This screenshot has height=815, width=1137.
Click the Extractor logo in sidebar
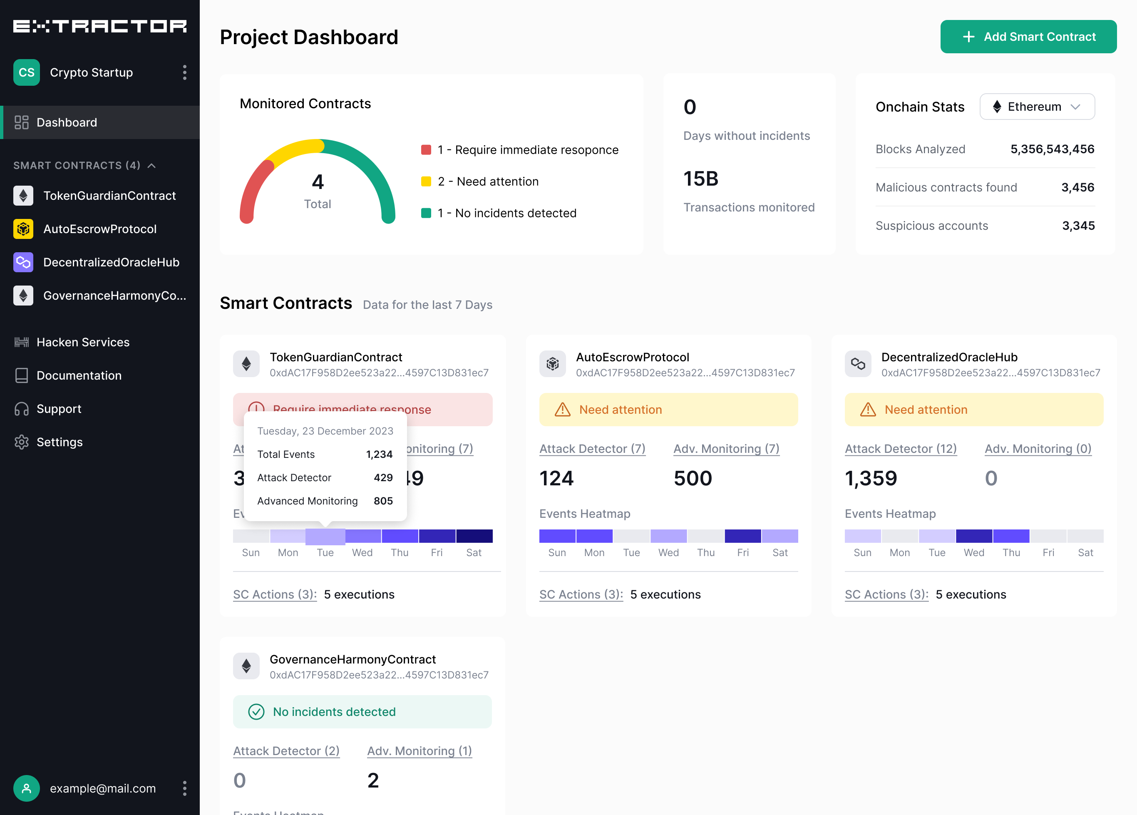point(100,26)
